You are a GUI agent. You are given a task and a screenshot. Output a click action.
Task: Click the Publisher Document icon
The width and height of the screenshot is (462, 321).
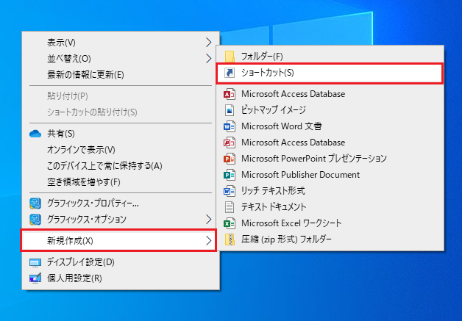point(229,175)
